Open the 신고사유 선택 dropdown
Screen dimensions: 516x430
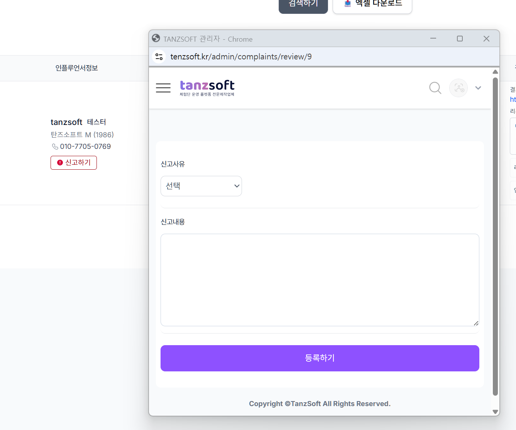201,186
